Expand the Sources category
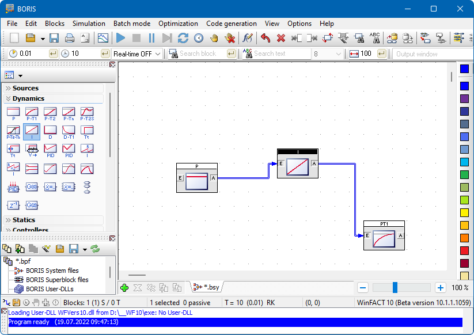Viewport: 474px width, 335px height. coord(53,88)
